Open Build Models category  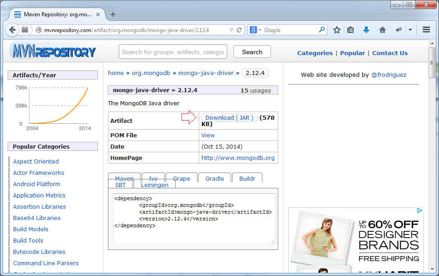tap(31, 229)
